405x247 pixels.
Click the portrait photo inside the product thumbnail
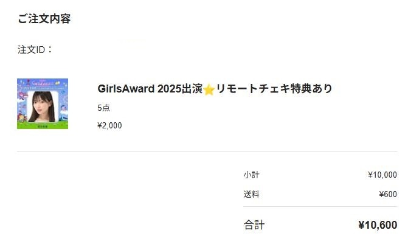(x=42, y=106)
